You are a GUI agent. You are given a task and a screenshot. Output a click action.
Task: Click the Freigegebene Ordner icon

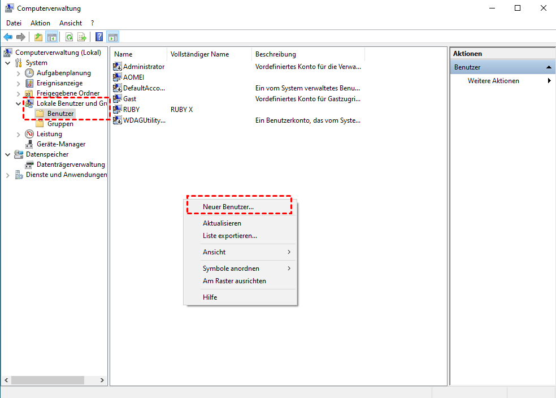(x=29, y=94)
